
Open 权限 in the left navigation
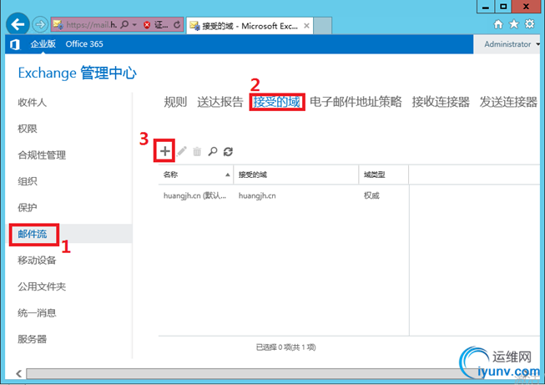tap(28, 129)
